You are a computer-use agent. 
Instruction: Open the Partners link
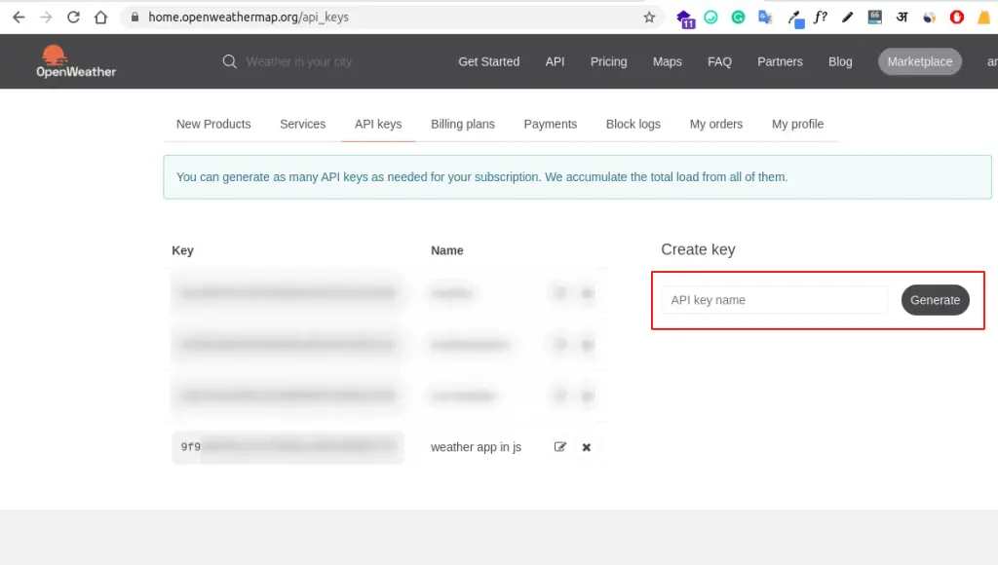780,61
